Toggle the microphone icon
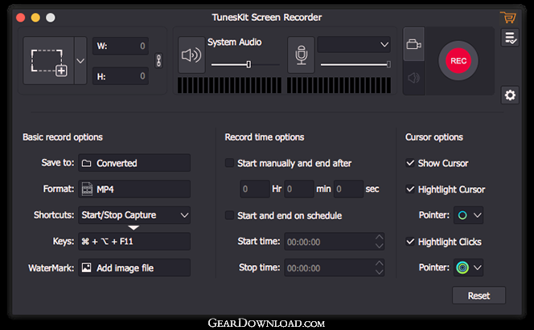This screenshot has width=534, height=330. 301,55
